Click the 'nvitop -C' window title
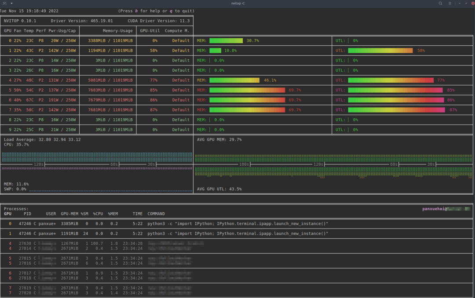475x298 pixels. [238, 4]
